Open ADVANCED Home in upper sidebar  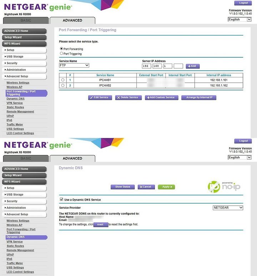pyautogui.click(x=24, y=31)
